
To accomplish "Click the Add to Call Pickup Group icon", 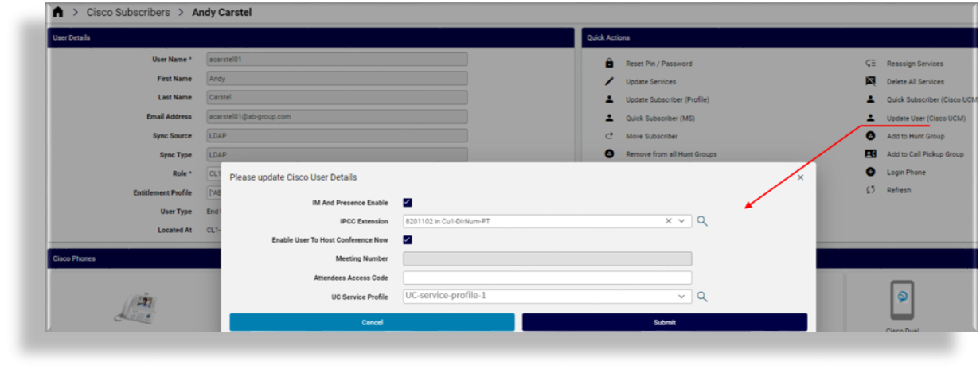I will tap(870, 154).
